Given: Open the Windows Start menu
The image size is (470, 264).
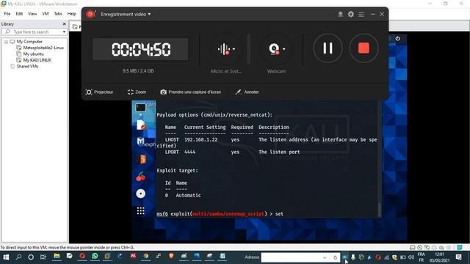Looking at the screenshot, I should 6,257.
